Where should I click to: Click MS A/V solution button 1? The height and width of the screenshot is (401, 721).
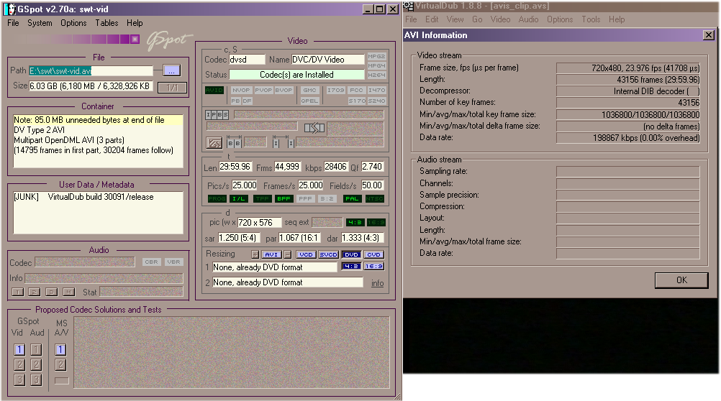[x=60, y=349]
